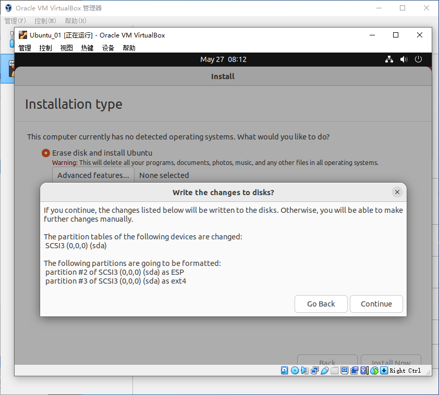
Task: Select Erase disk and install Ubuntu radio
Action: click(46, 153)
